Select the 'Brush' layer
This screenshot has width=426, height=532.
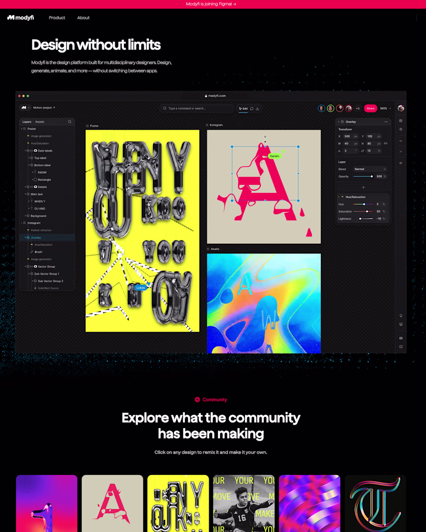coord(38,252)
